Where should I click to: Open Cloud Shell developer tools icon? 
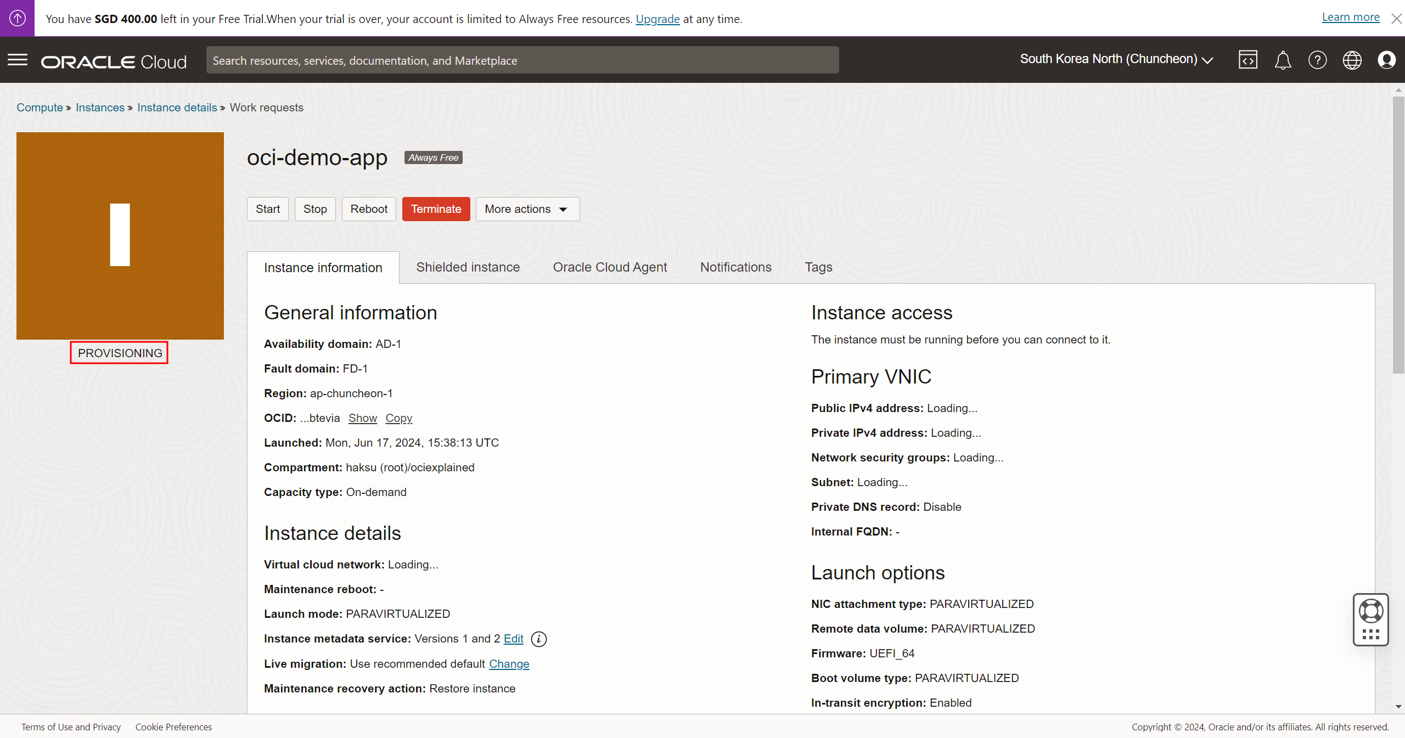(x=1247, y=60)
